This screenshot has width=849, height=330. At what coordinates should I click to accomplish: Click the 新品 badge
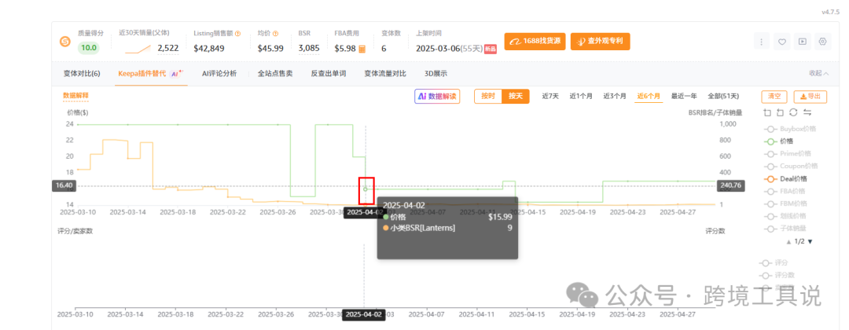(x=490, y=49)
